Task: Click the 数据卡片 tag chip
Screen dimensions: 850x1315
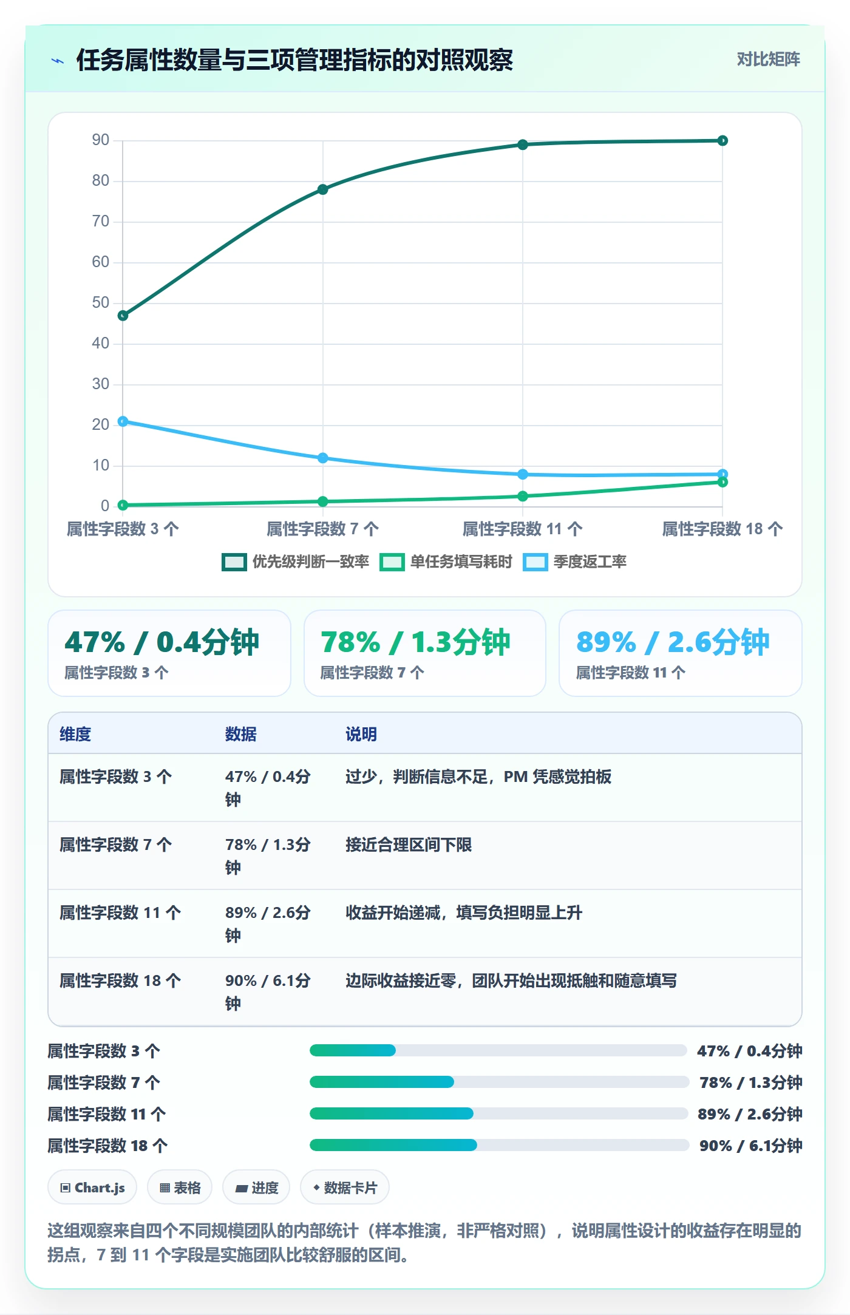Action: [345, 1188]
